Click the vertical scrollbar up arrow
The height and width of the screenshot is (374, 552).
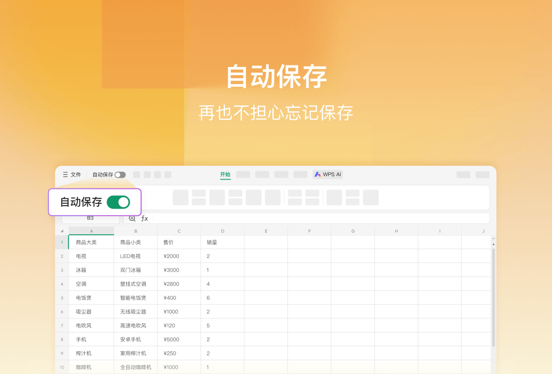point(493,244)
